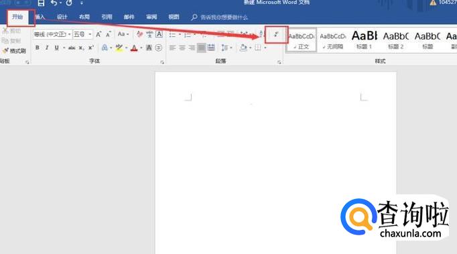The height and width of the screenshot is (254, 457).
Task: Apply the 标题 1 style
Action: [365, 40]
